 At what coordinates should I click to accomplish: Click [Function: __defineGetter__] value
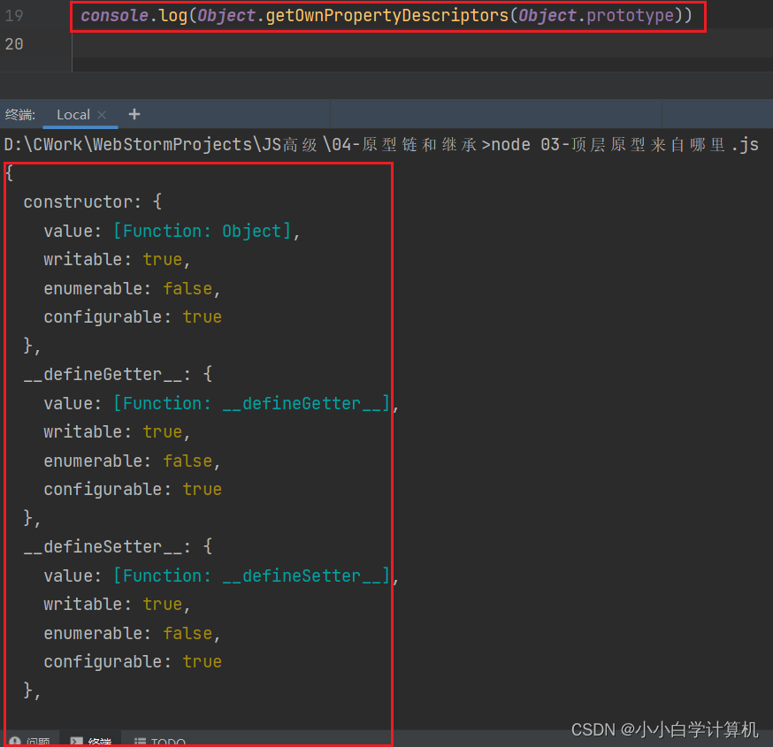[x=251, y=403]
